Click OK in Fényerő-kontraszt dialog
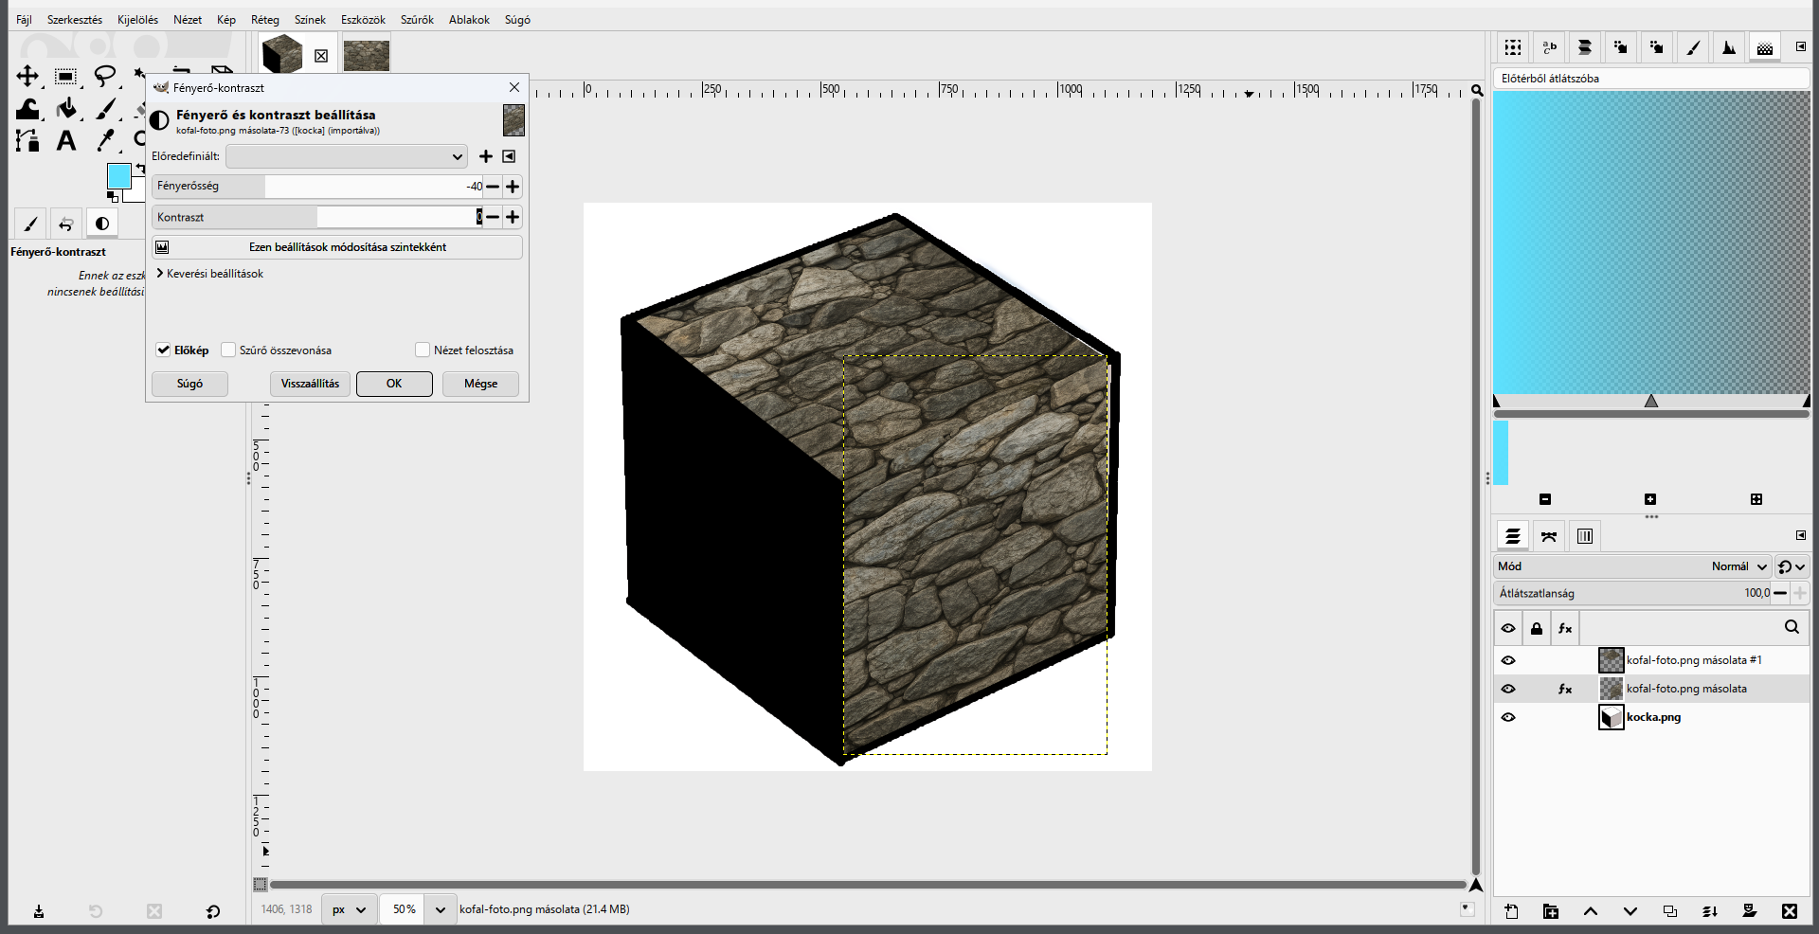Screen dimensions: 1819x934 (x=394, y=384)
